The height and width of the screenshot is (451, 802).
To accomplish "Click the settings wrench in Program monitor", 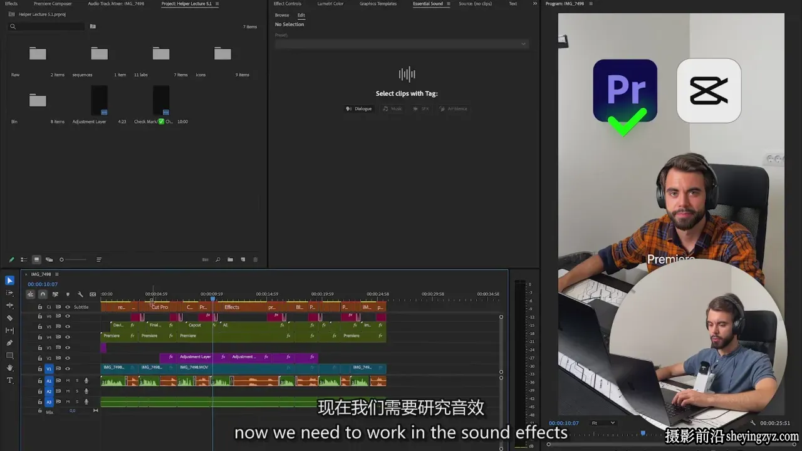I will (x=753, y=423).
